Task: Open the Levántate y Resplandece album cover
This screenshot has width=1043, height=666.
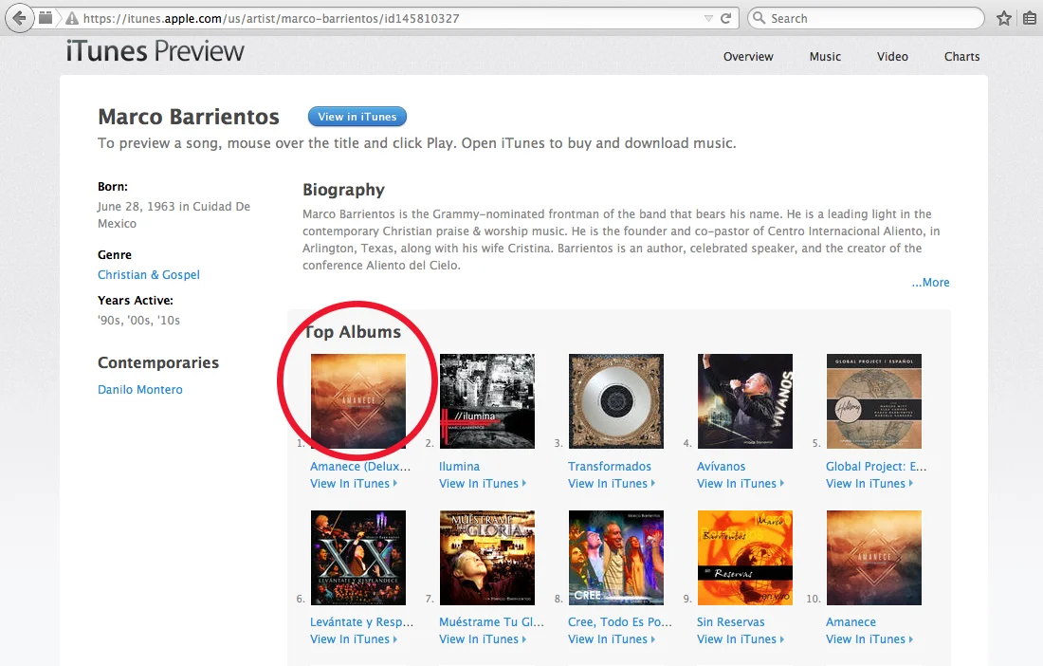Action: 357,558
